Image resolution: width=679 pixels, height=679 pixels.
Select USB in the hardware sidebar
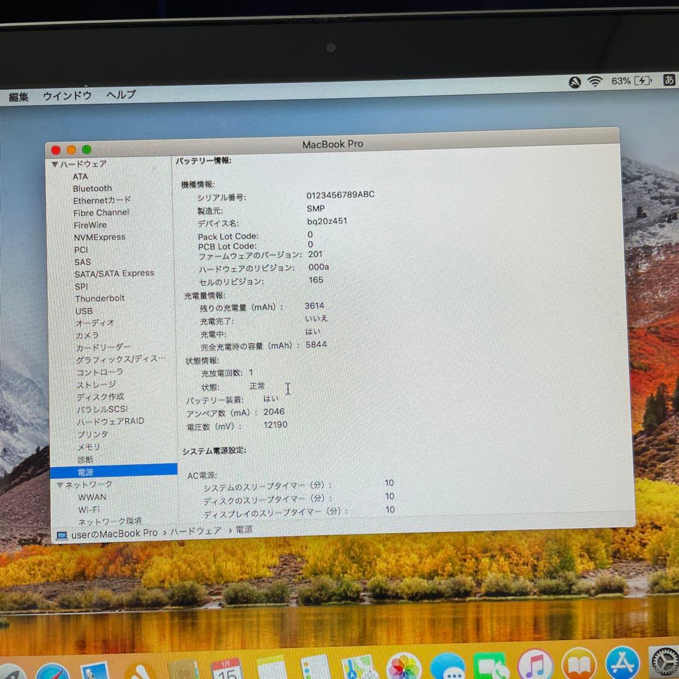click(82, 311)
